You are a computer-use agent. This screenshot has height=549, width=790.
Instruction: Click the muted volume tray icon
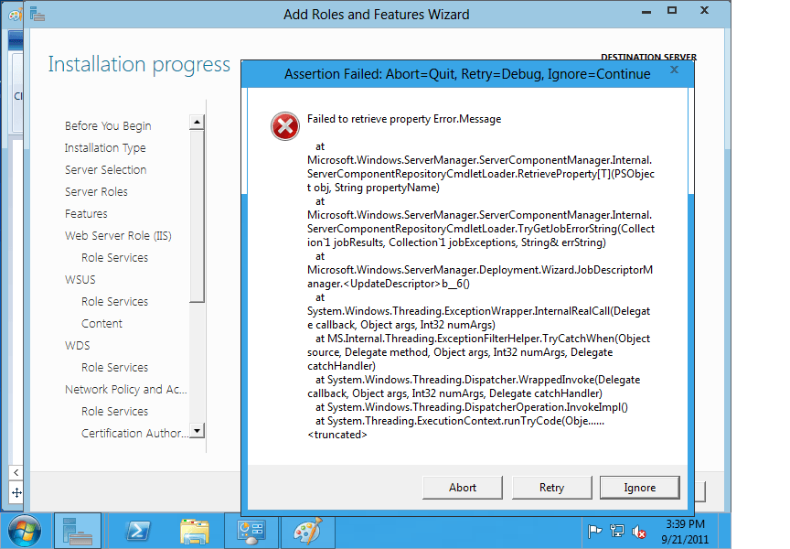point(639,532)
